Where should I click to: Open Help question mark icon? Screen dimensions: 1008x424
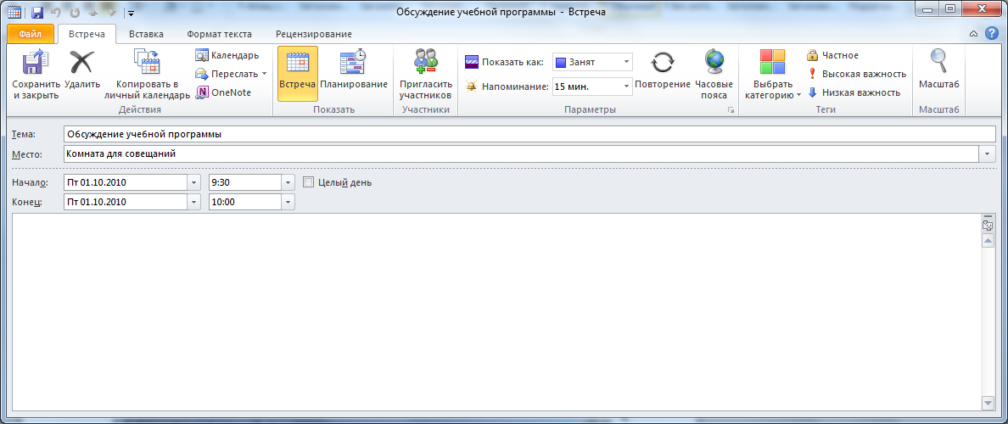pos(991,33)
